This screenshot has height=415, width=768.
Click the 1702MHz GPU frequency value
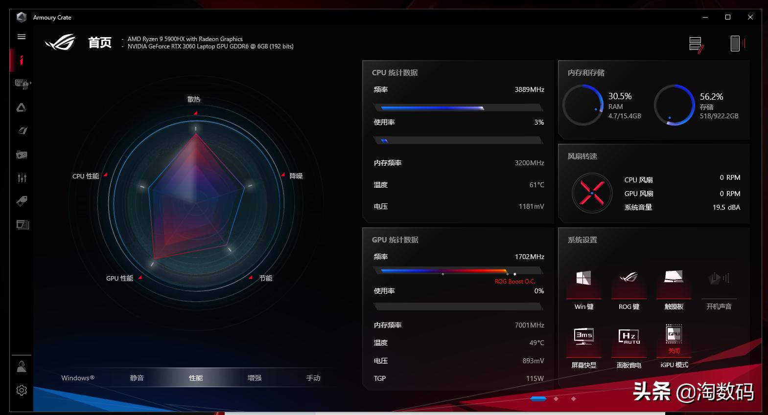pyautogui.click(x=530, y=257)
